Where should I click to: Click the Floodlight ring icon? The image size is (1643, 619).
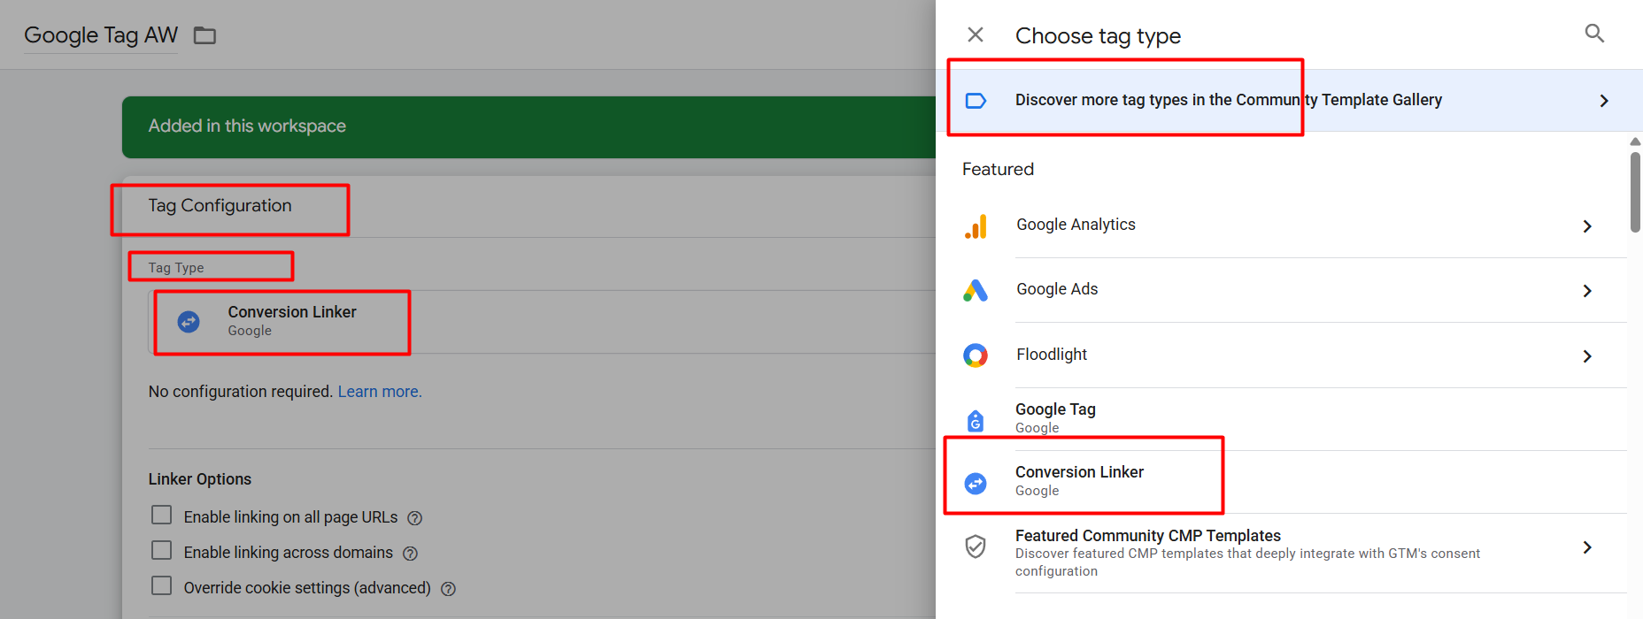pyautogui.click(x=976, y=355)
